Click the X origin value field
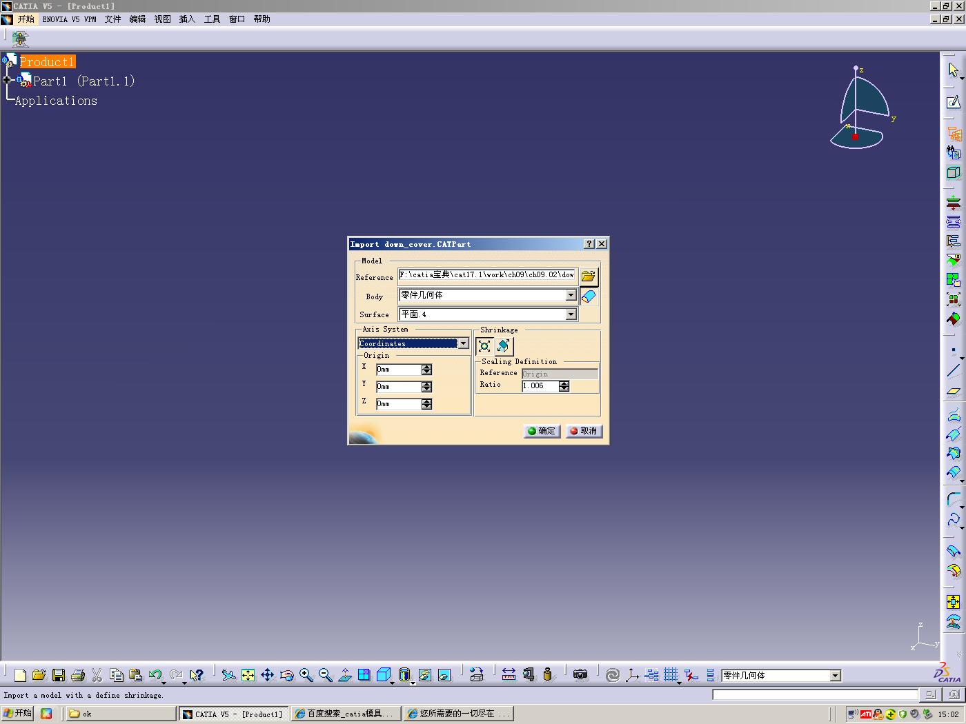The image size is (966, 724). 398,370
